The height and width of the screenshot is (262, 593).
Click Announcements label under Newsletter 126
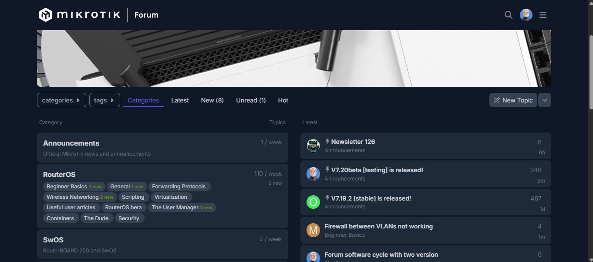[345, 150]
